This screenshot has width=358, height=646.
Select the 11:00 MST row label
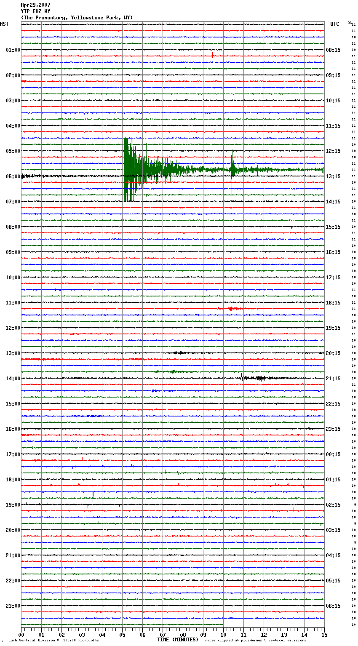click(13, 303)
